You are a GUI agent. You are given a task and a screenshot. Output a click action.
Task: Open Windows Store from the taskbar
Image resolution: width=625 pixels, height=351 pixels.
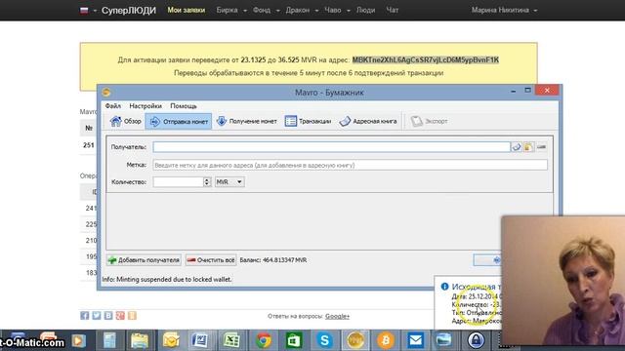[294, 340]
